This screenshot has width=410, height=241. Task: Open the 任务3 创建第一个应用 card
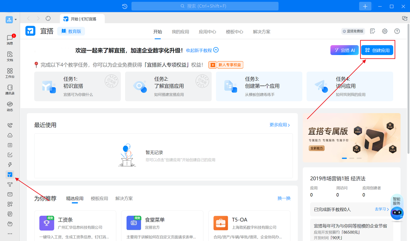click(x=259, y=86)
